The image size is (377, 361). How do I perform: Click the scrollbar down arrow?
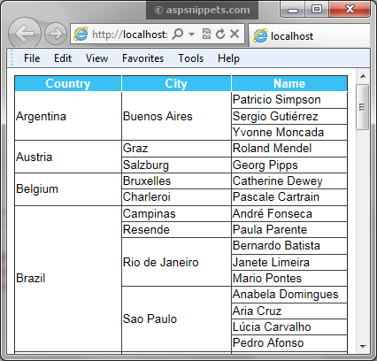pos(363,346)
